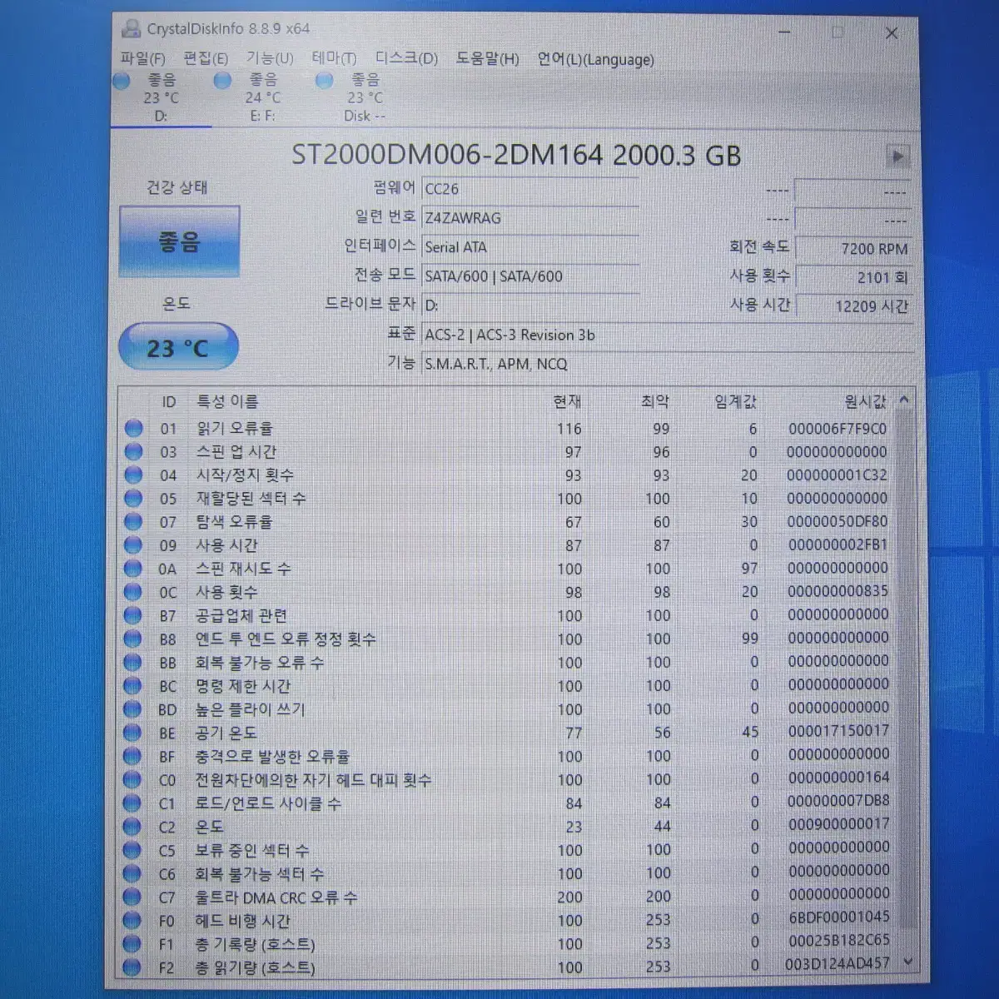The width and height of the screenshot is (999, 999).
Task: Open the 편집(E) menu
Action: point(205,58)
